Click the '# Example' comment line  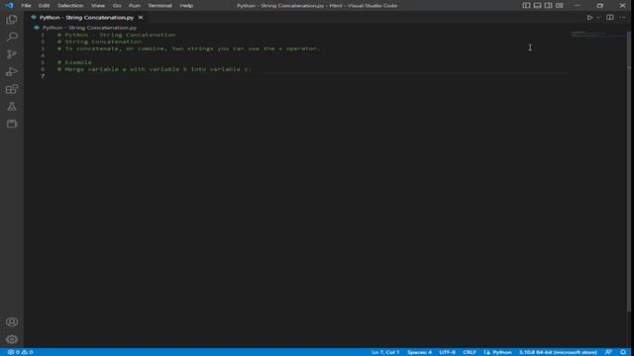click(74, 62)
